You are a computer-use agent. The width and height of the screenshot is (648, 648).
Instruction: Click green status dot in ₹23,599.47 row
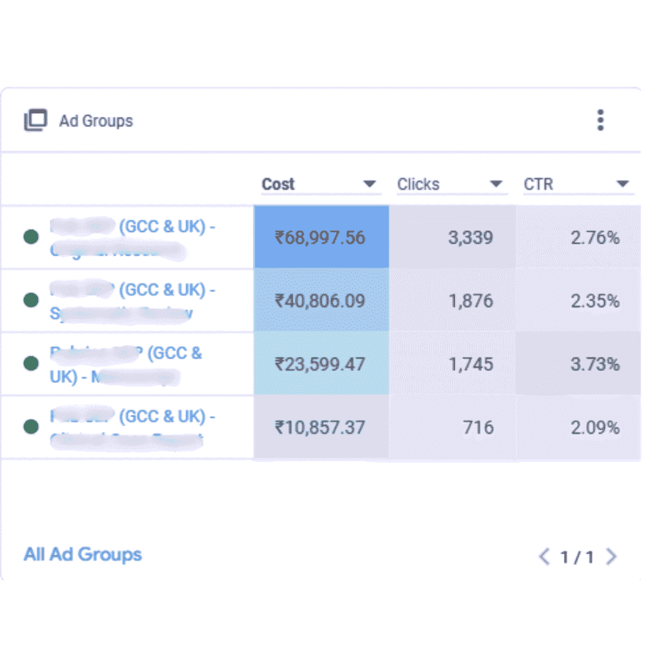click(31, 363)
